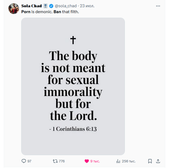Image resolution: width=169 pixels, height=168 pixels.
Task: Click the small black cross atop the image
Action: pyautogui.click(x=73, y=40)
